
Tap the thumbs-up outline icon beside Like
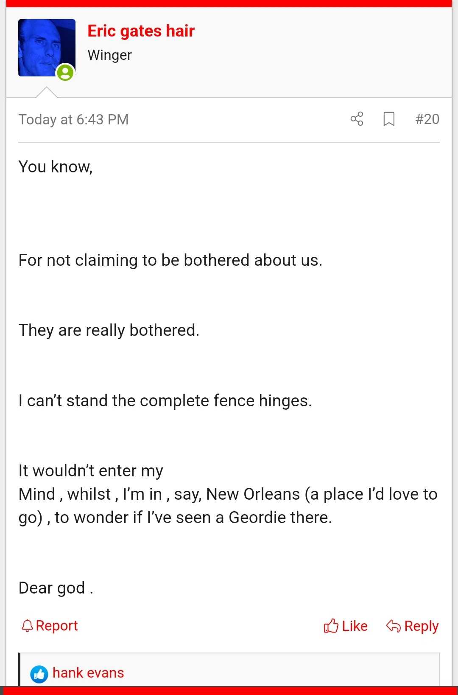click(331, 626)
